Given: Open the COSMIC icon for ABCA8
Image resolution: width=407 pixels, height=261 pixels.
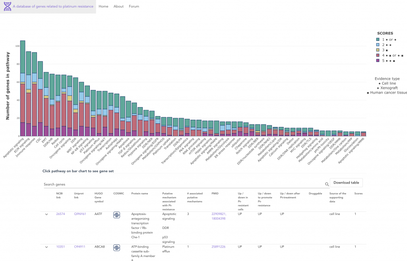Looking at the screenshot, I should 117,247.
